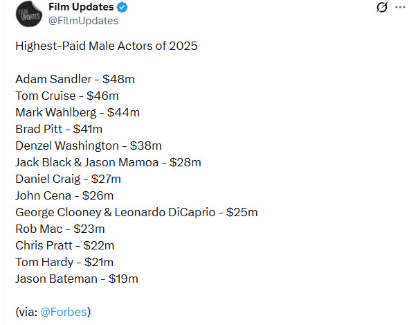Click the 'George Clooney & Leonardo DiCaprio' line
The image size is (418, 325).
pos(136,212)
